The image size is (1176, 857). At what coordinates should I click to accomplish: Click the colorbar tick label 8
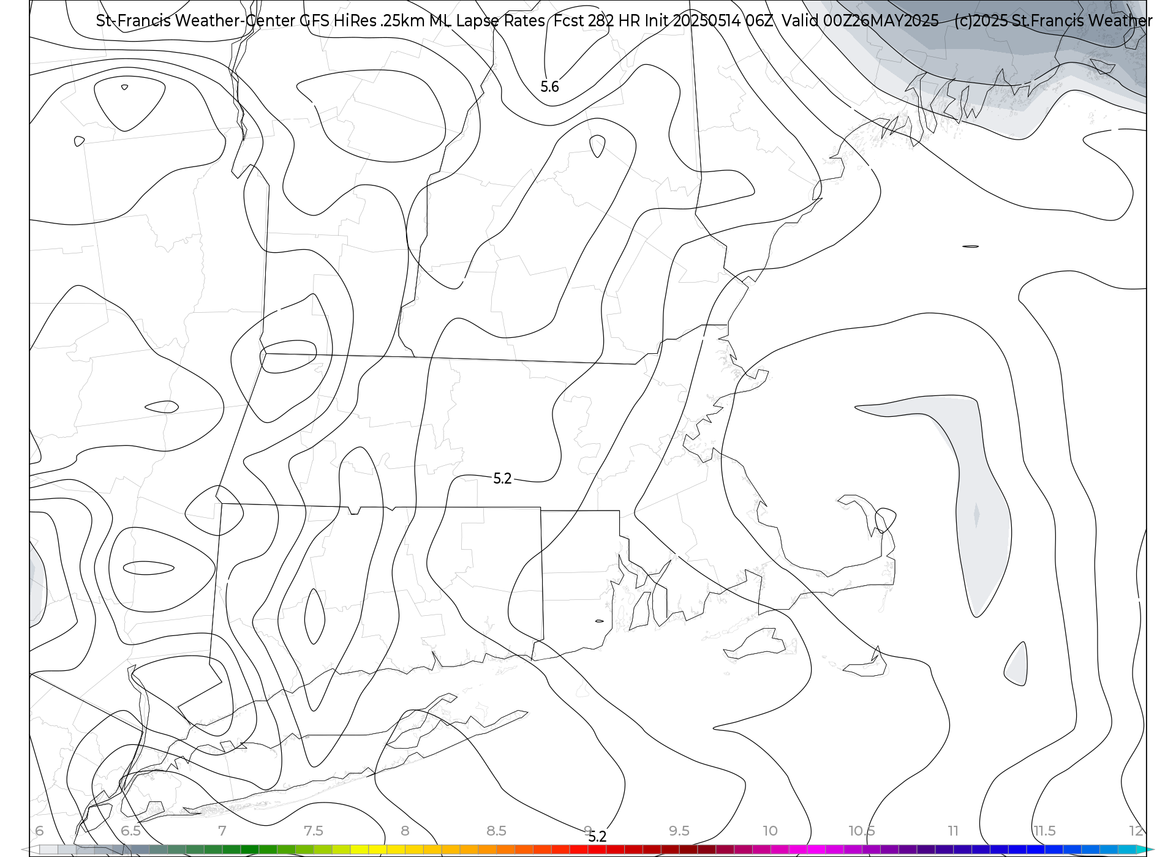[x=405, y=831]
